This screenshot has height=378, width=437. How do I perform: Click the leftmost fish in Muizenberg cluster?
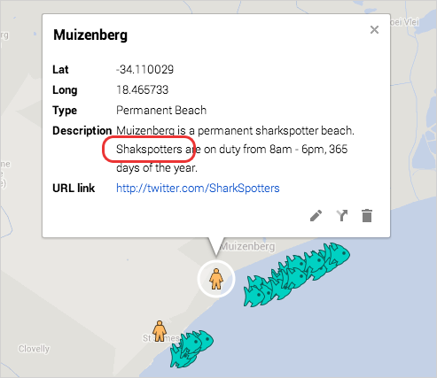254,292
